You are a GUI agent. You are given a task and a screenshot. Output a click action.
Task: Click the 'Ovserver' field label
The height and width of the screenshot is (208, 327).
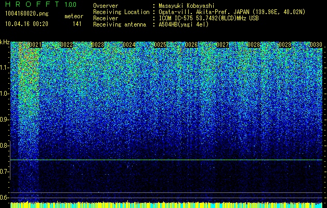pos(106,6)
